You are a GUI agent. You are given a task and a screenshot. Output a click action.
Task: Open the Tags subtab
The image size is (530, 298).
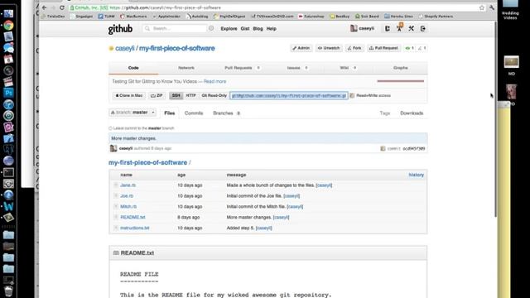pos(385,113)
